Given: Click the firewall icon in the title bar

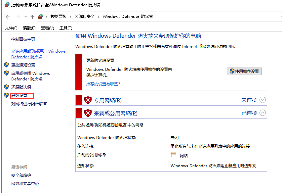Looking at the screenshot, I should click(7, 5).
